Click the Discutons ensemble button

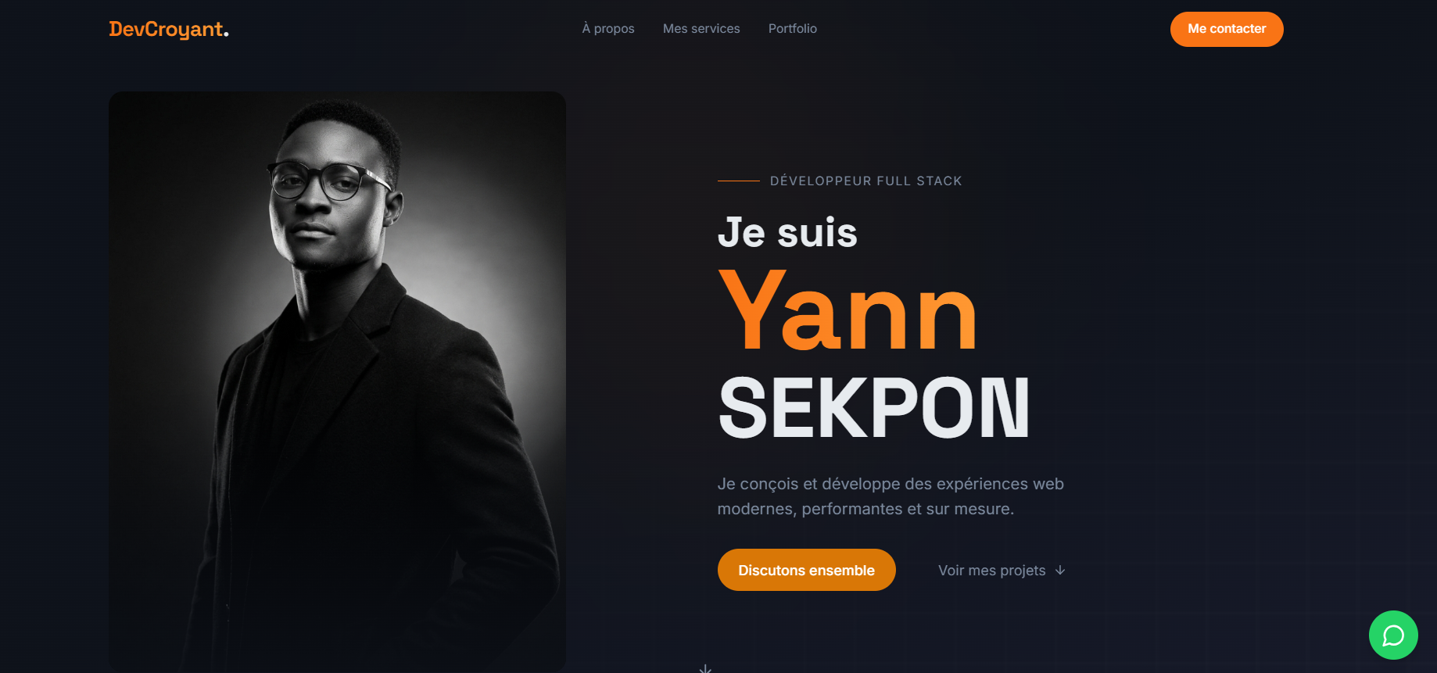[x=806, y=570]
